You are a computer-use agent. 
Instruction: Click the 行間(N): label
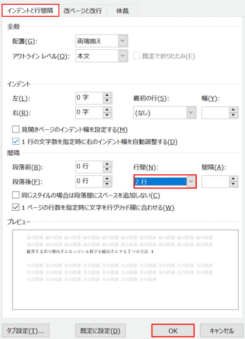tap(146, 167)
